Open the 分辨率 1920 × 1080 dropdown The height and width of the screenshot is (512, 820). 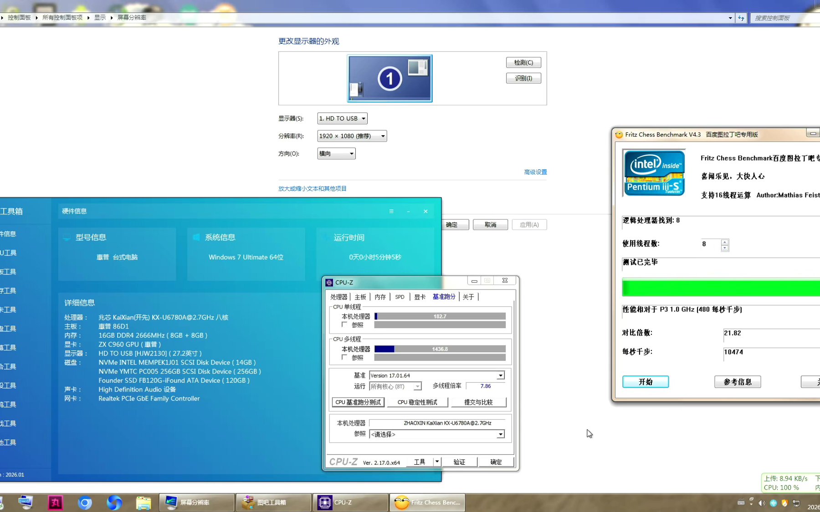[352, 136]
